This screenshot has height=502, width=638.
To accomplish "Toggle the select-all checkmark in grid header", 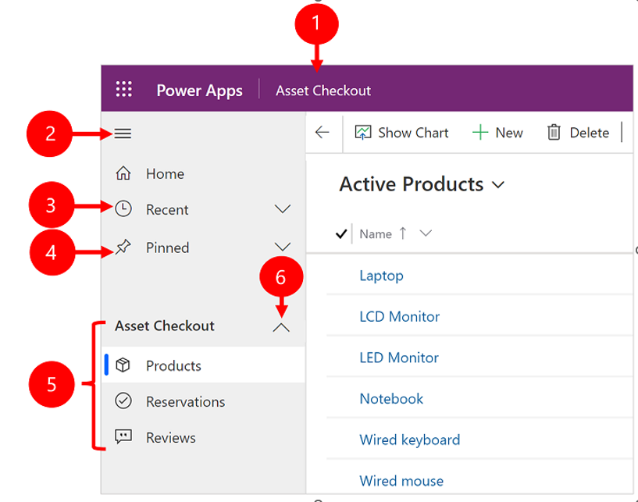I will [340, 233].
